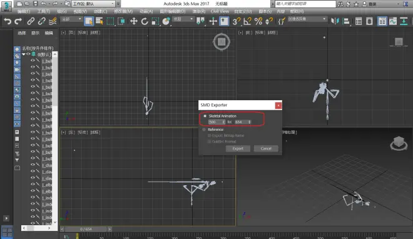Click the star favorites icon in title bar

click(357, 4)
